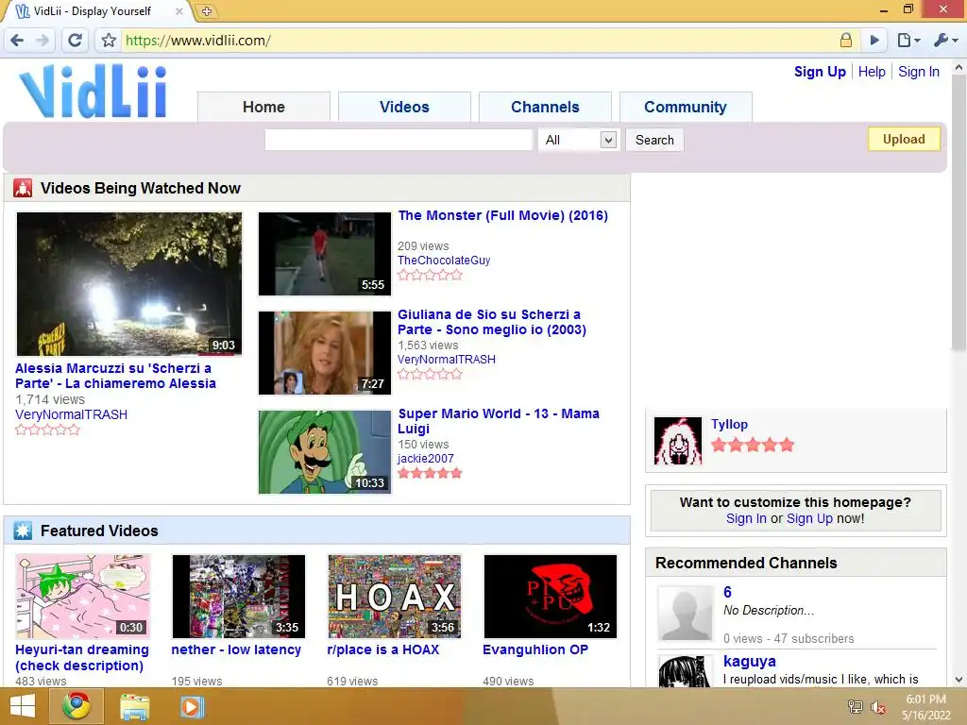This screenshot has width=967, height=725.
Task: Click the star rating under The Monster video
Action: (x=430, y=275)
